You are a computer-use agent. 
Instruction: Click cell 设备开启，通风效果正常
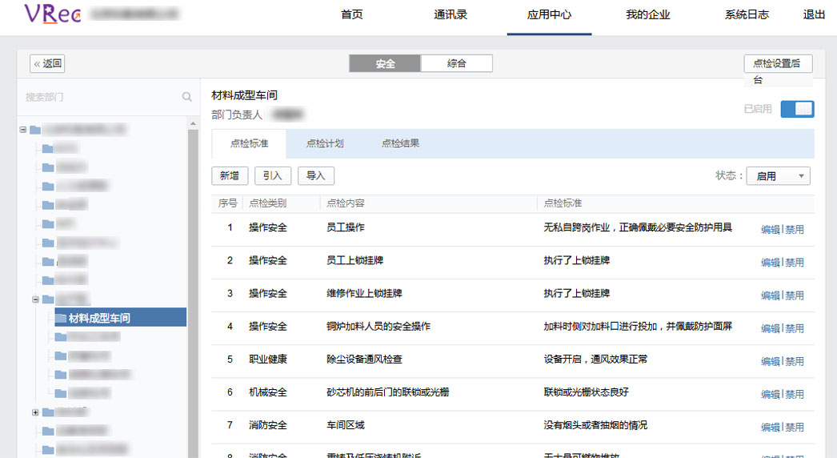[595, 360]
